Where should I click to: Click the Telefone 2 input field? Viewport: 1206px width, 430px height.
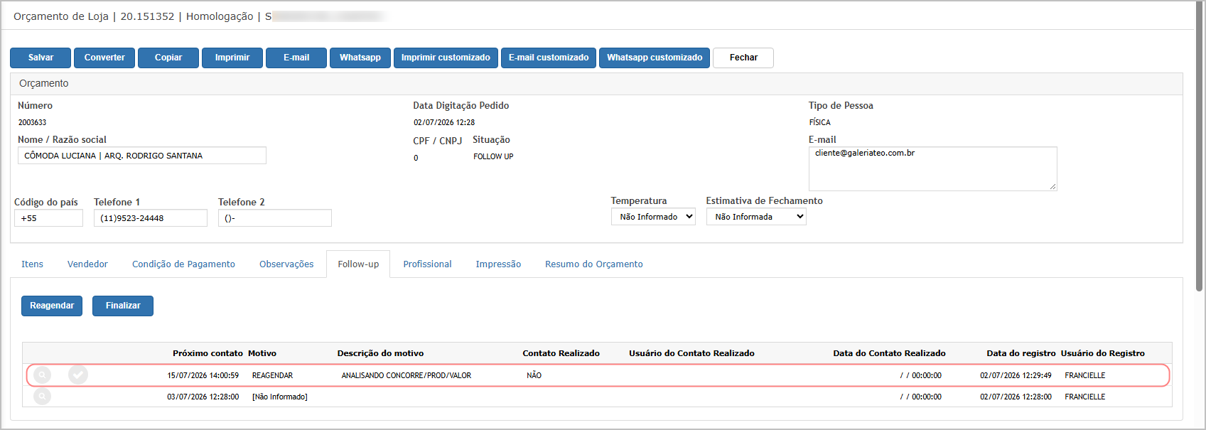[x=275, y=218]
